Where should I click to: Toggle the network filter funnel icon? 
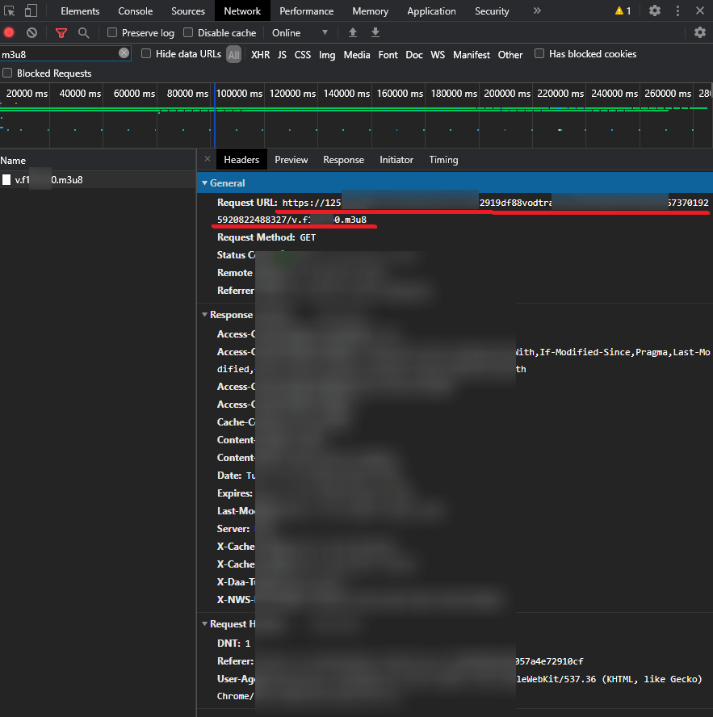[61, 32]
